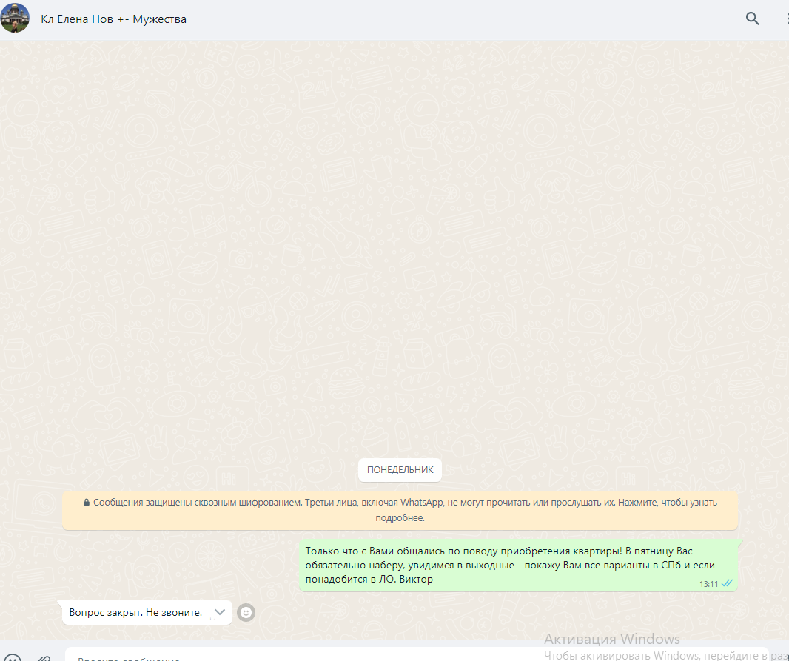
Task: Open the attachment paperclip menu
Action: pyautogui.click(x=44, y=657)
